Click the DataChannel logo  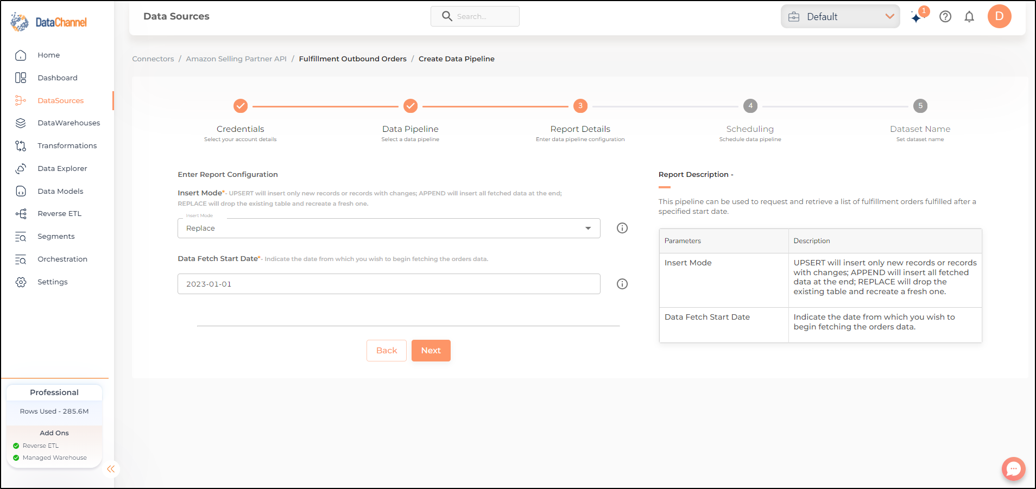[48, 22]
